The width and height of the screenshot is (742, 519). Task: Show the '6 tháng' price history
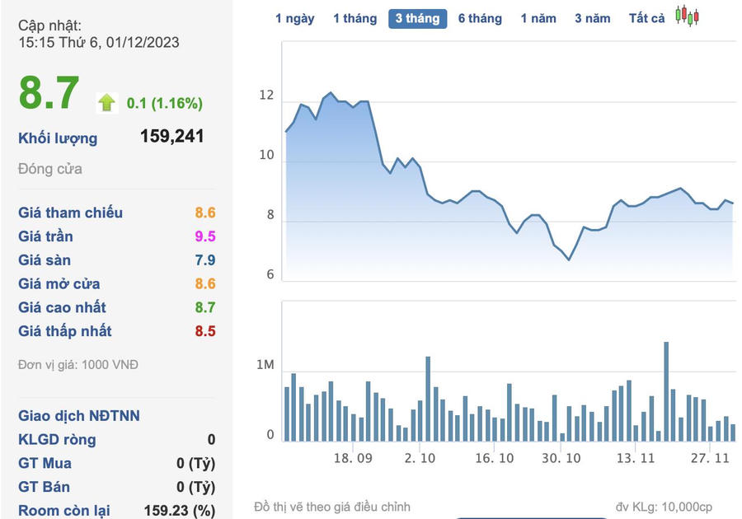coord(480,18)
